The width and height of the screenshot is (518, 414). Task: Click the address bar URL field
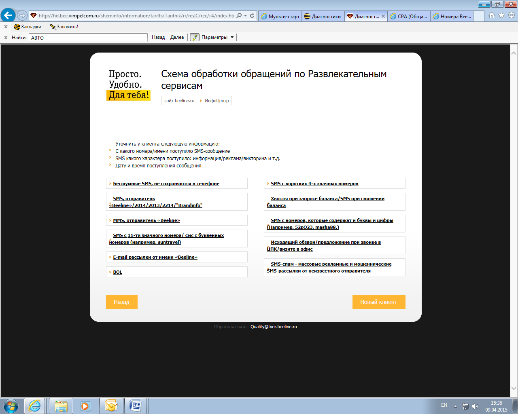click(x=136, y=16)
